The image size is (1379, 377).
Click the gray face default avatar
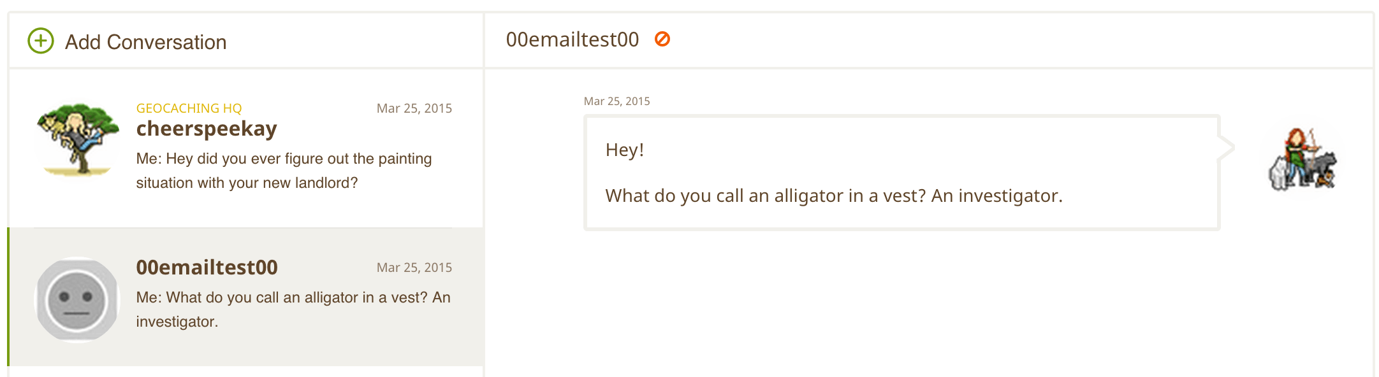coord(77,299)
